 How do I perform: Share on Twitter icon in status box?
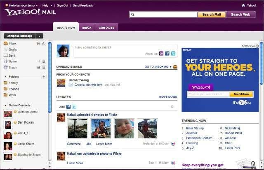(x=173, y=53)
